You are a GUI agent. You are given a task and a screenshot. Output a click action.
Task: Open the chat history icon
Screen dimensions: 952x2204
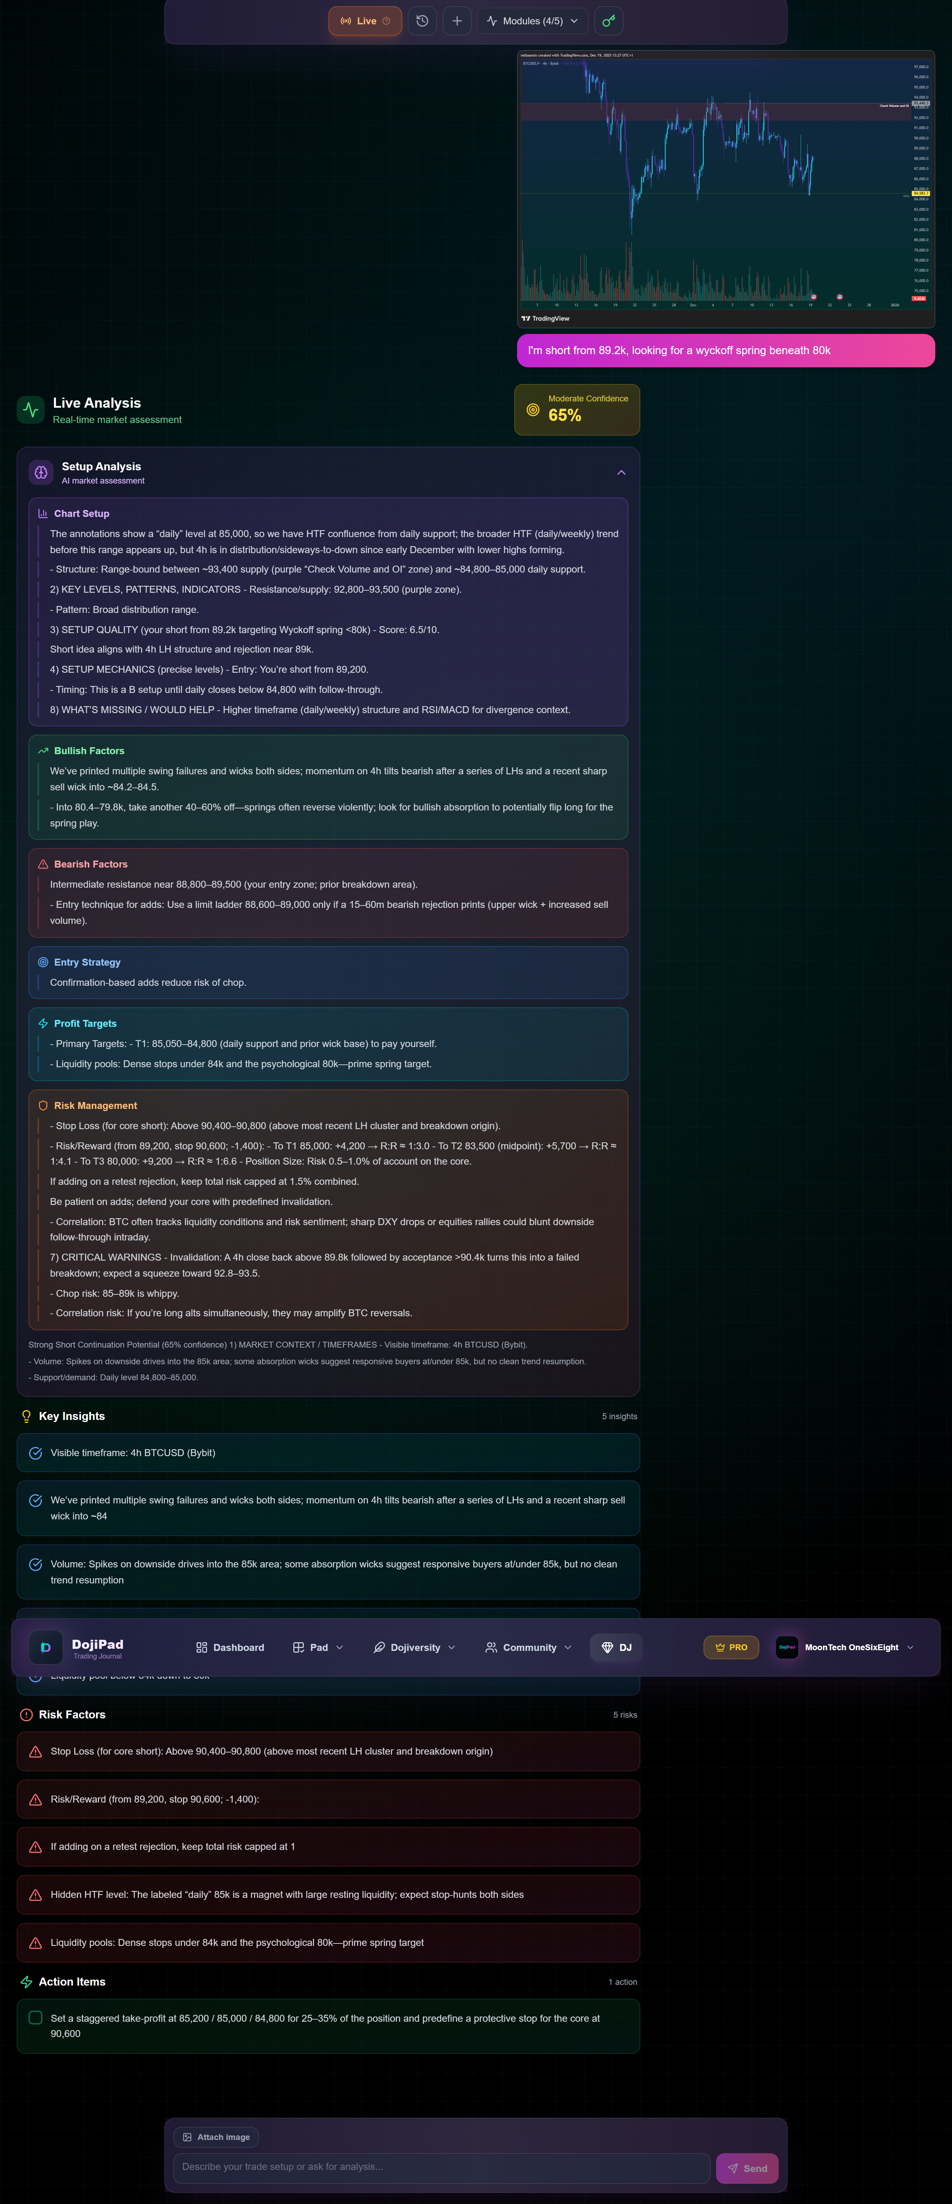coord(421,21)
